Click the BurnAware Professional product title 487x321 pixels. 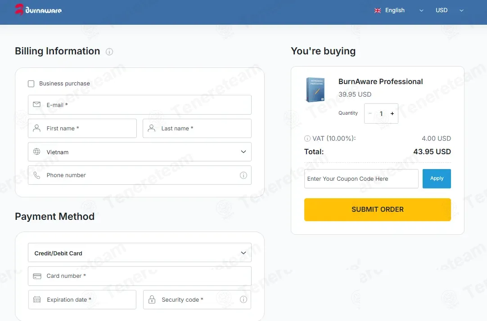pyautogui.click(x=380, y=81)
